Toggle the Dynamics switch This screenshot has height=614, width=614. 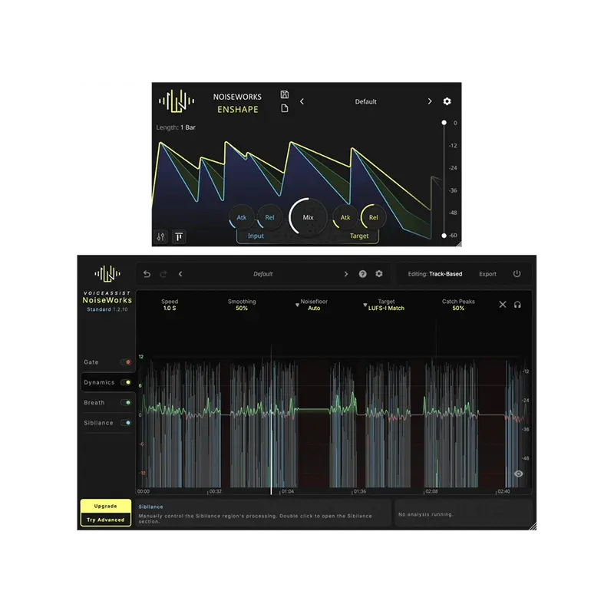tap(126, 382)
